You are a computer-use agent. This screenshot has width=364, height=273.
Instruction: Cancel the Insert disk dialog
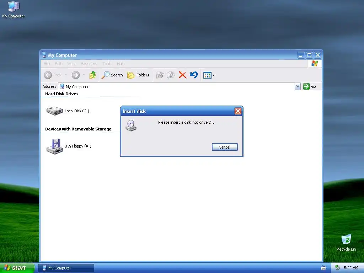tap(225, 147)
